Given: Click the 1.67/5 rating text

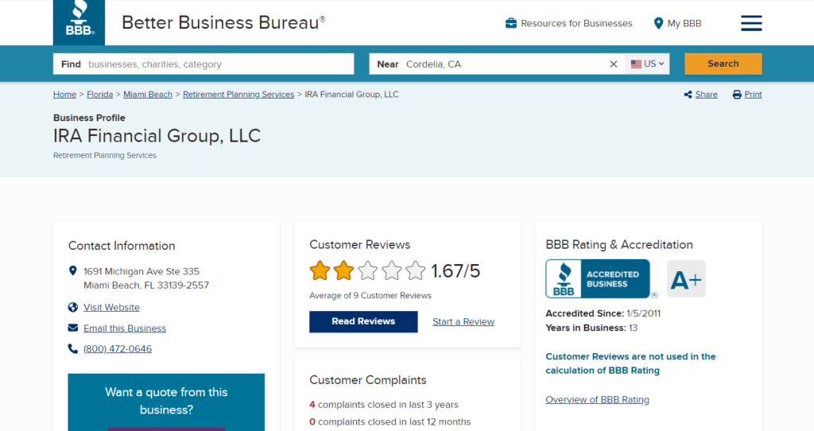Looking at the screenshot, I should pyautogui.click(x=455, y=270).
